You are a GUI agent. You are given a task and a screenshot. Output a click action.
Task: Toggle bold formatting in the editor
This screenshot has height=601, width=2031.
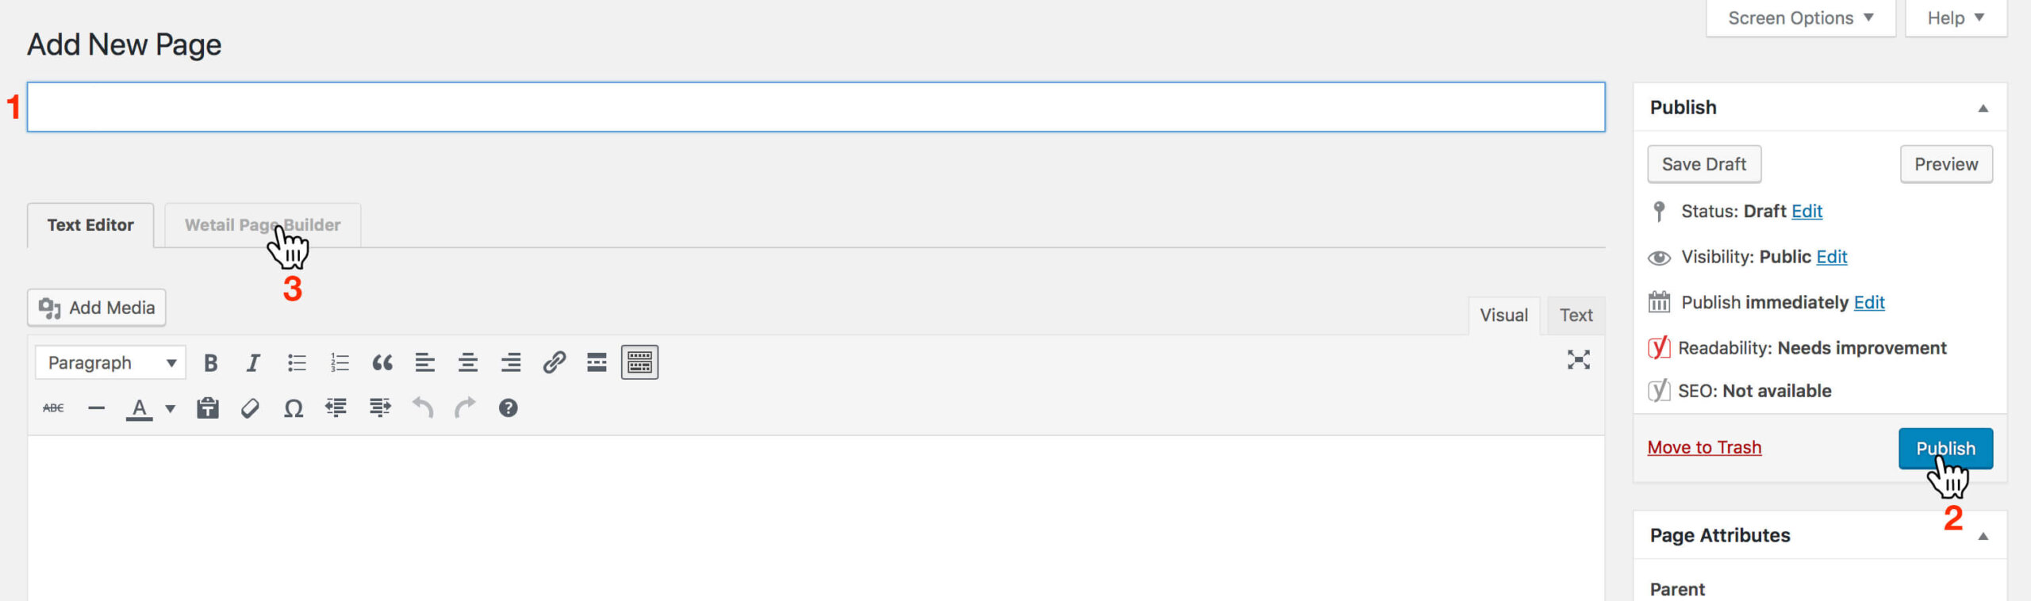pyautogui.click(x=210, y=363)
